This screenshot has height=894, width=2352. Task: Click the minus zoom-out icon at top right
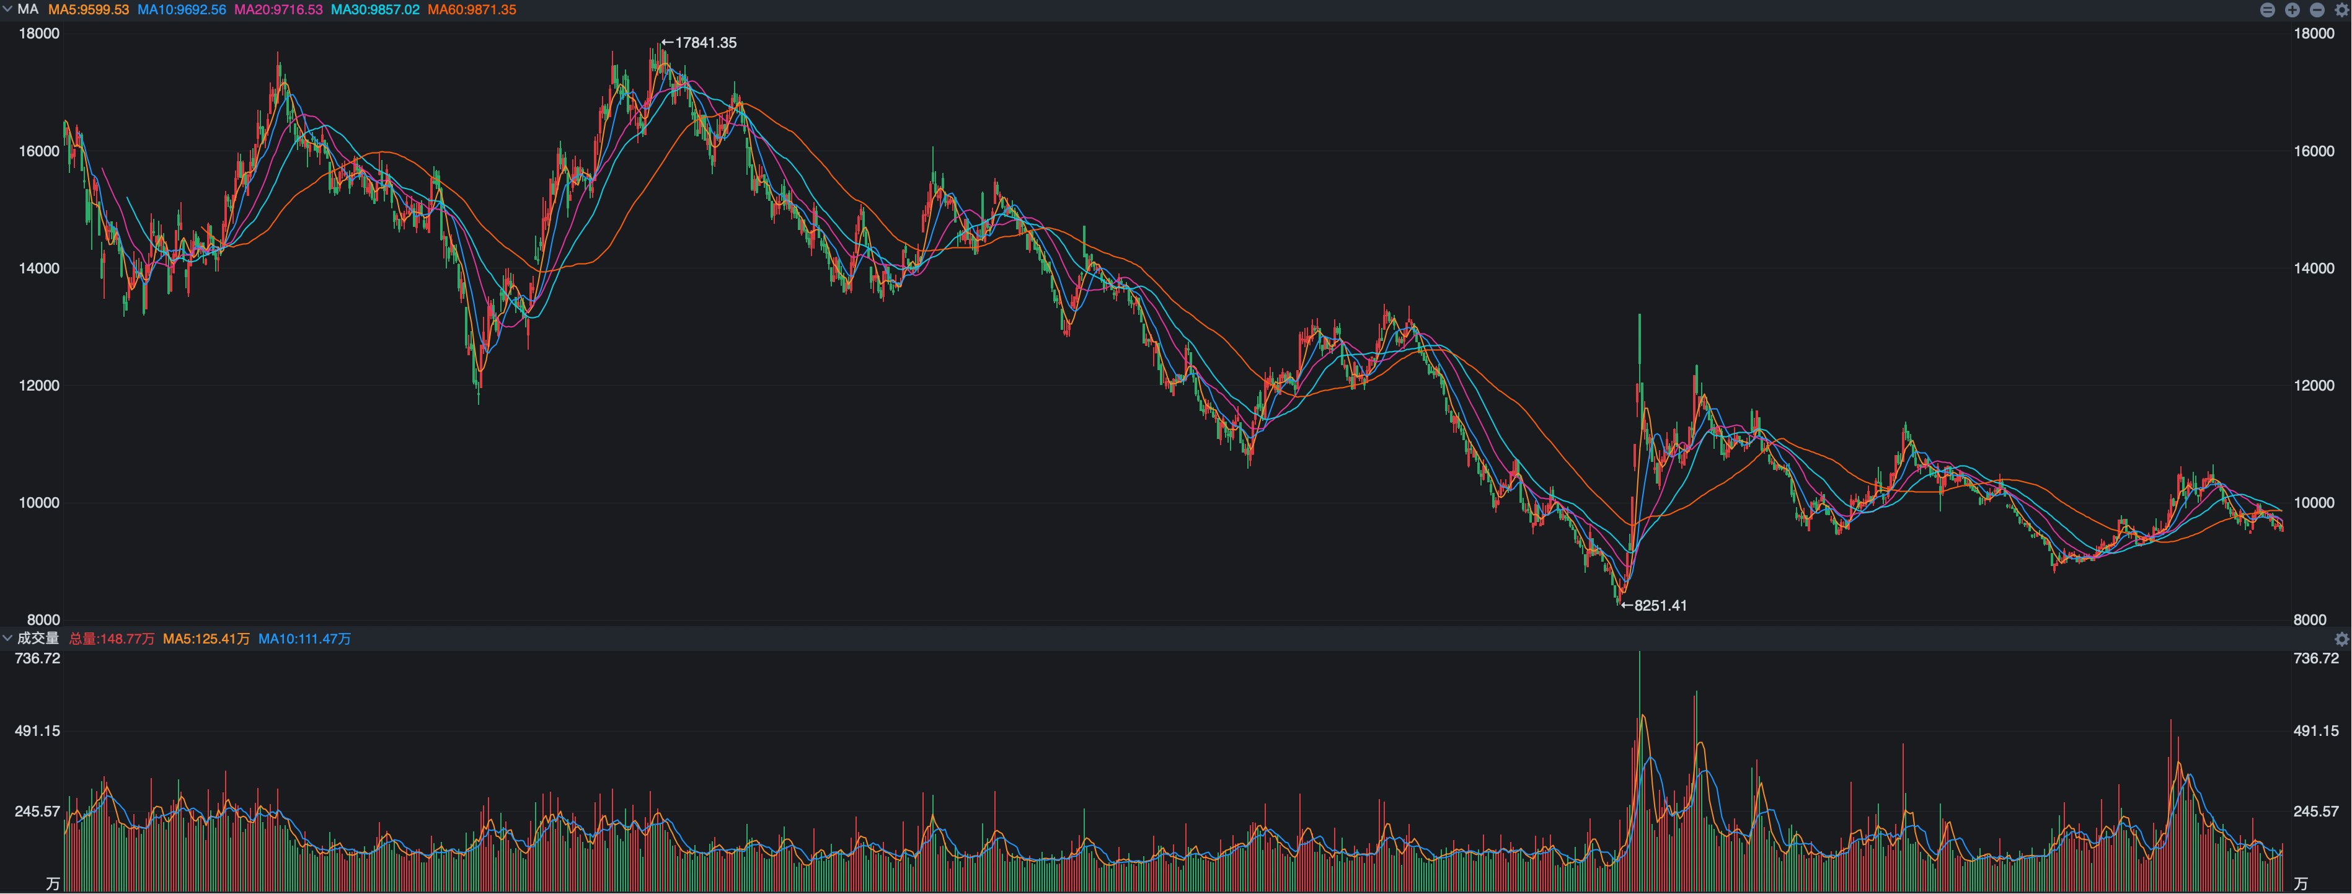tap(2317, 10)
